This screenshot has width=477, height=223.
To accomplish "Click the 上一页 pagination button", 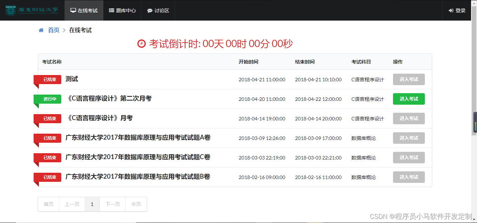I will point(72,204).
